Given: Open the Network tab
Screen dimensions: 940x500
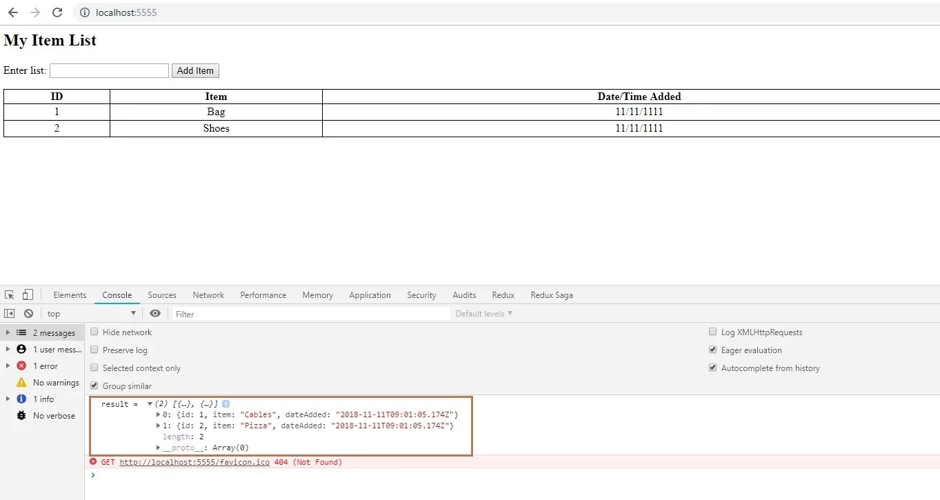Looking at the screenshot, I should [x=208, y=294].
